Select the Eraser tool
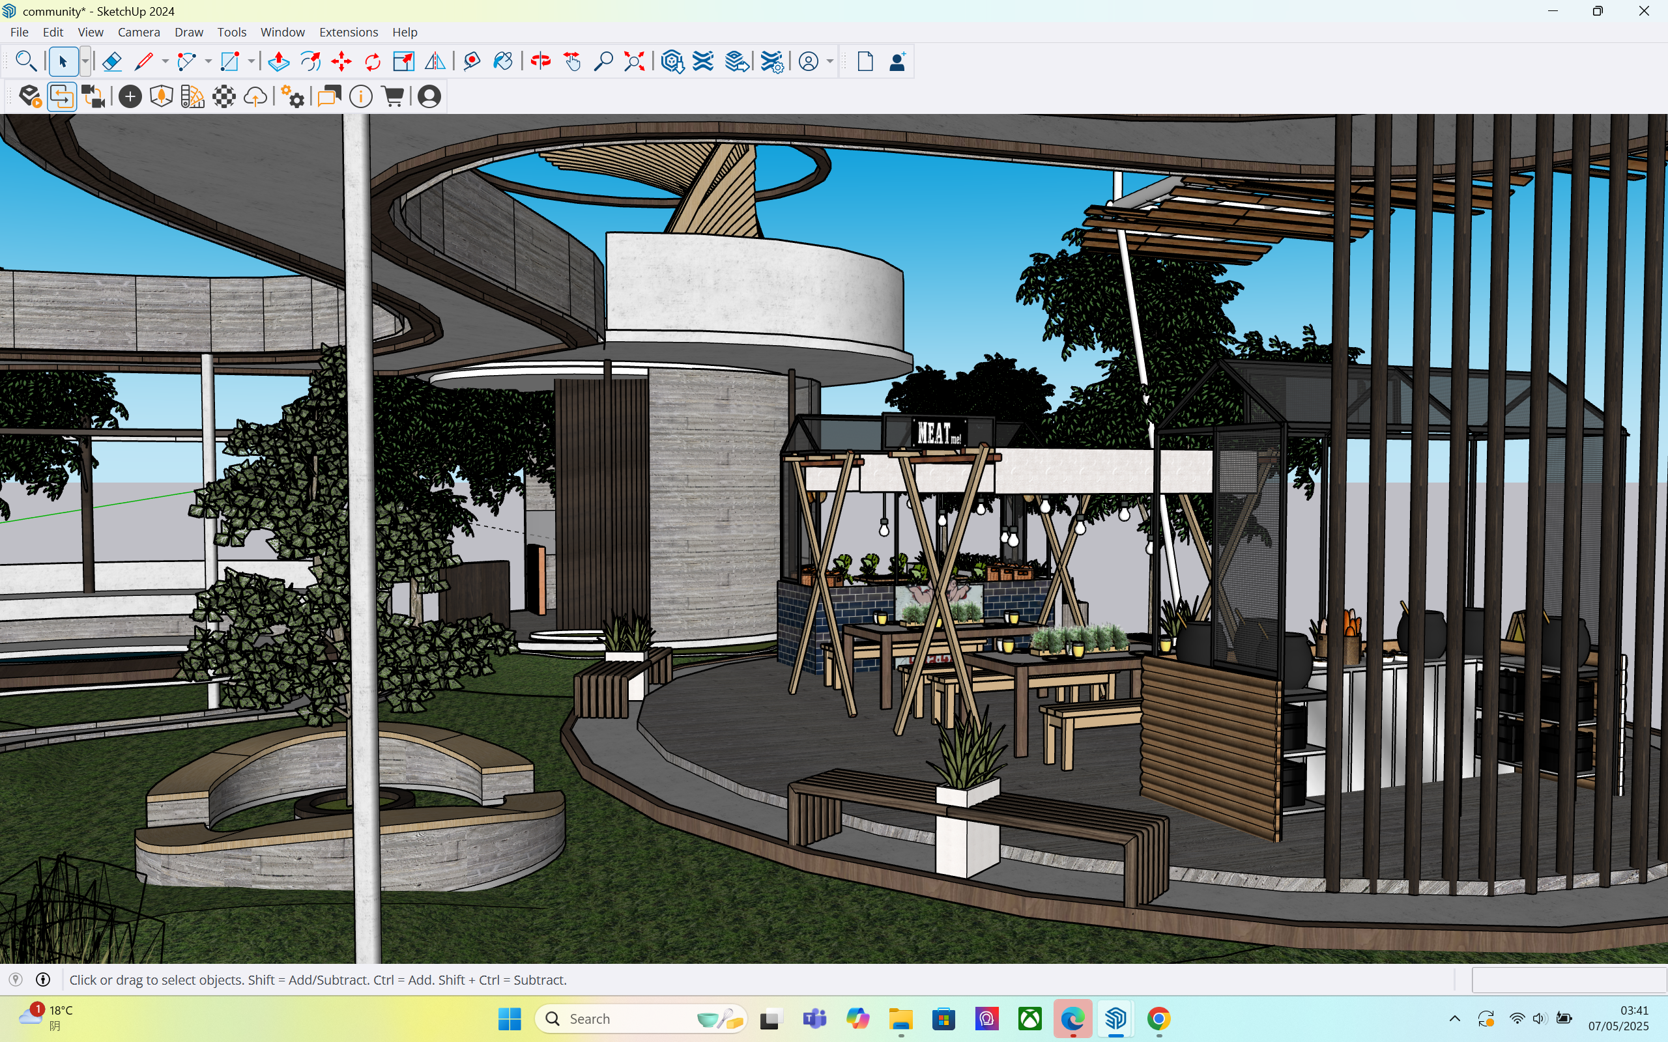Image resolution: width=1668 pixels, height=1042 pixels. pos(111,62)
